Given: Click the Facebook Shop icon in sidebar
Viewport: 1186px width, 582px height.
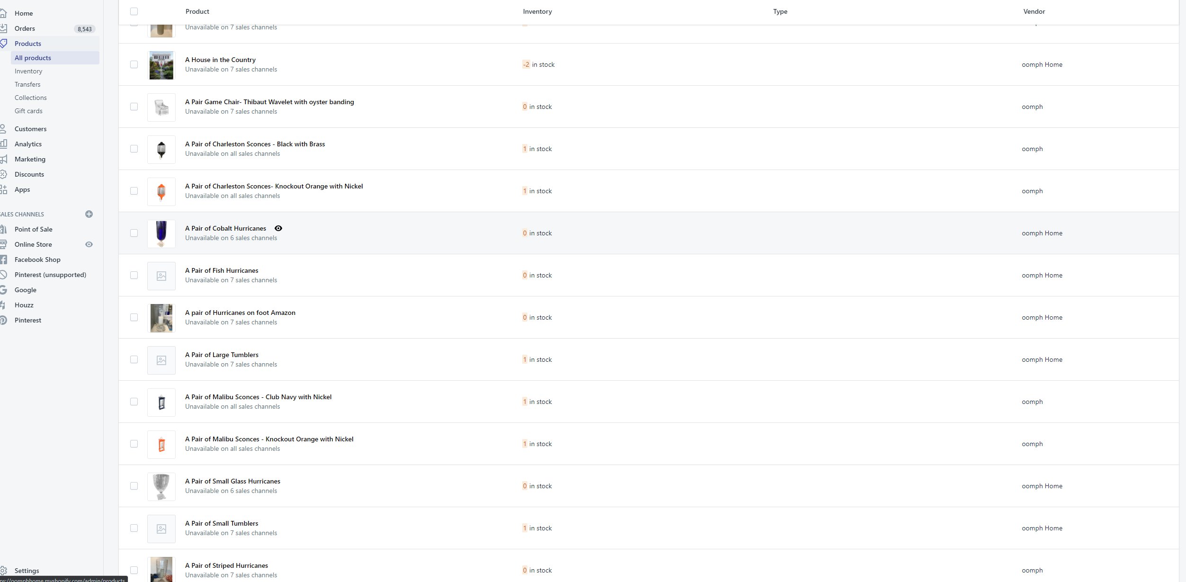Looking at the screenshot, I should click(3, 260).
